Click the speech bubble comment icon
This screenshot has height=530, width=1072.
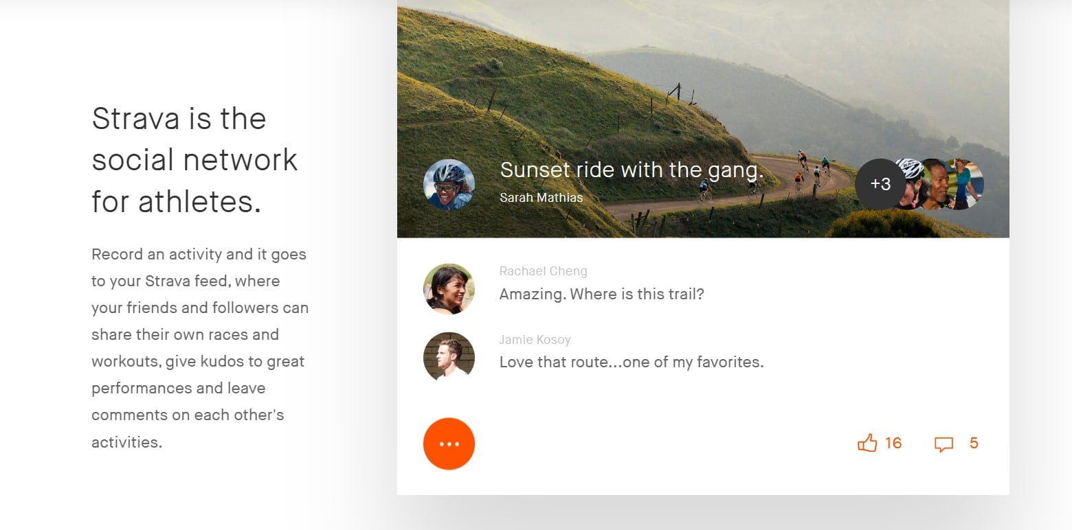click(943, 444)
